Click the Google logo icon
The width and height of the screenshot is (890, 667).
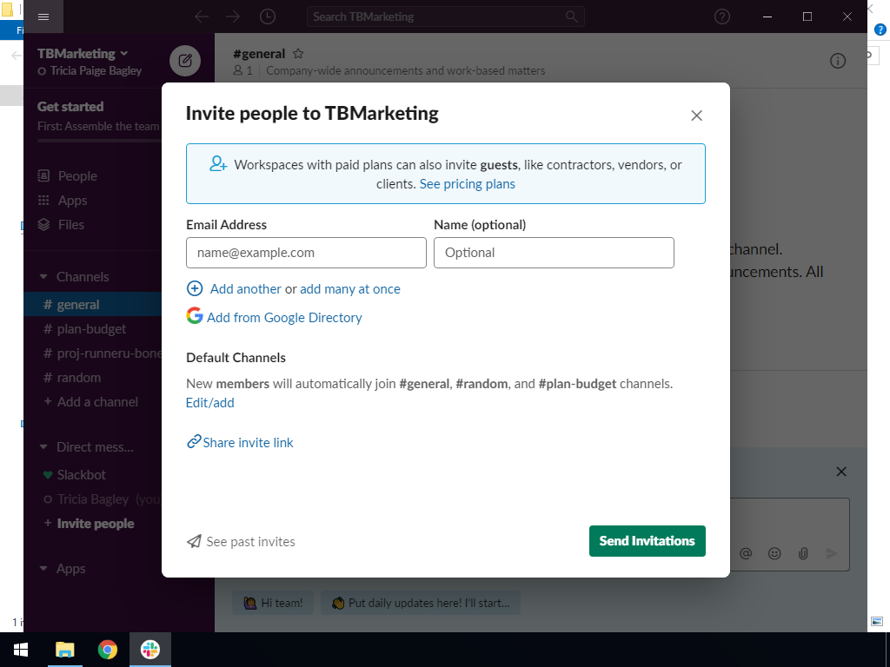(195, 316)
